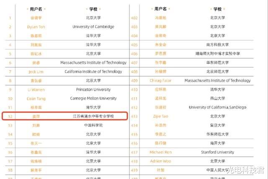Click 清华大学 in the rank 11 row
This screenshot has height=179, width=268.
[x=93, y=107]
